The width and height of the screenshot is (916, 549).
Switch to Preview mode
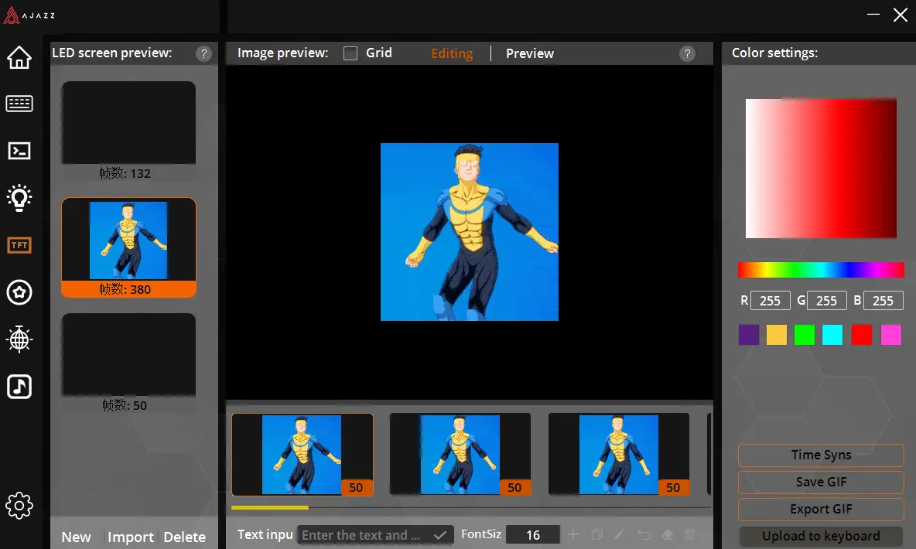[x=530, y=53]
